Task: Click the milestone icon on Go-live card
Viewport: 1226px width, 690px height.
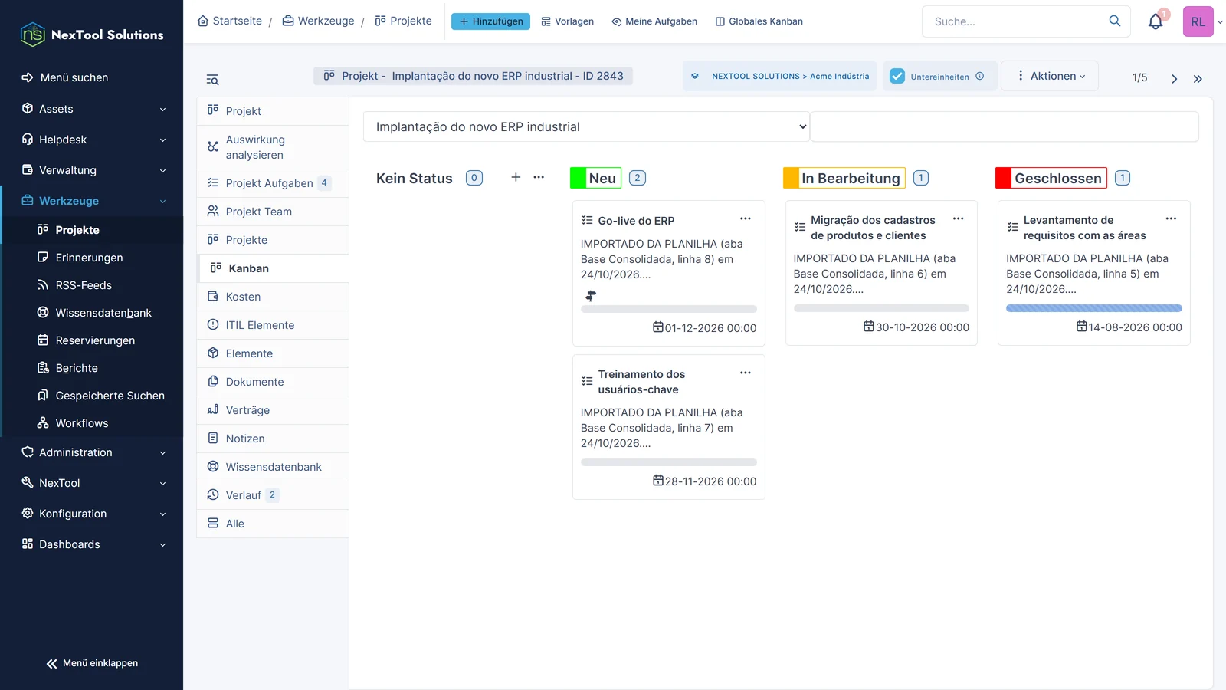Action: (591, 296)
